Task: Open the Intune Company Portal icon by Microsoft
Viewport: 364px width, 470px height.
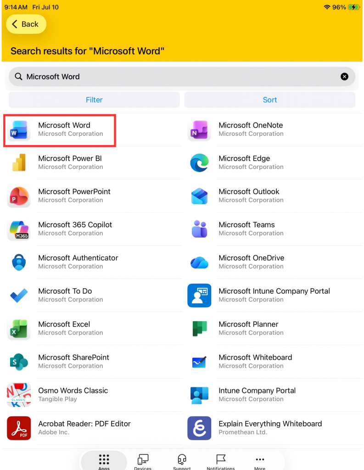Action: [199, 395]
